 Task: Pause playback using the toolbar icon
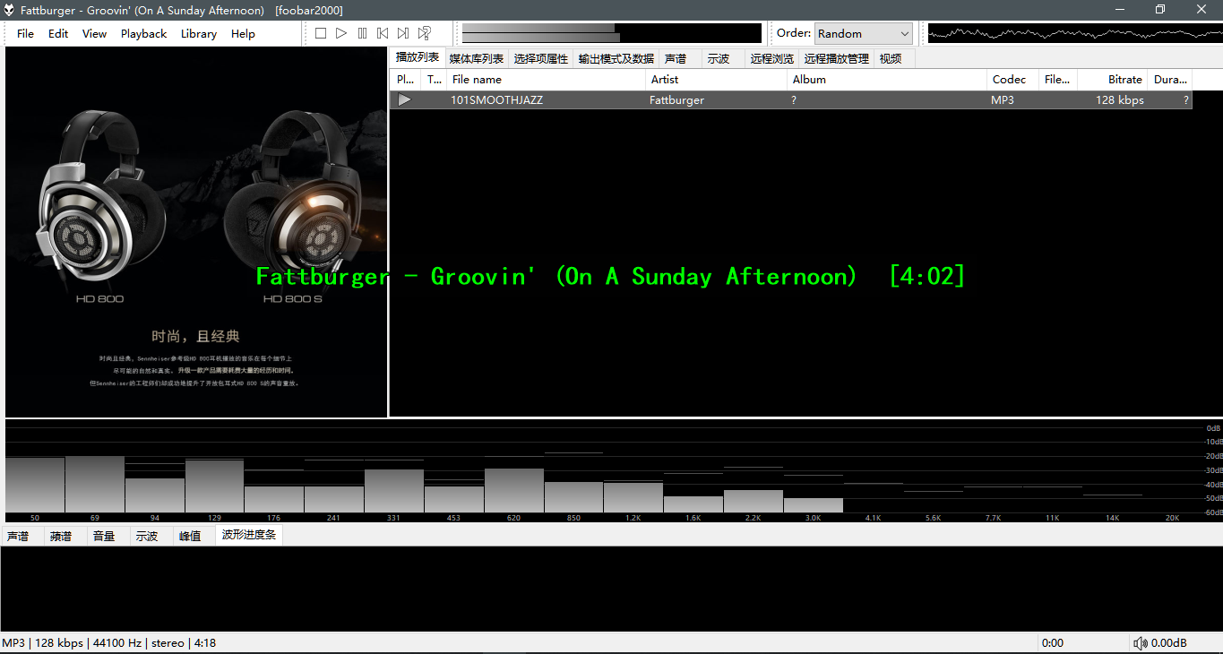362,33
